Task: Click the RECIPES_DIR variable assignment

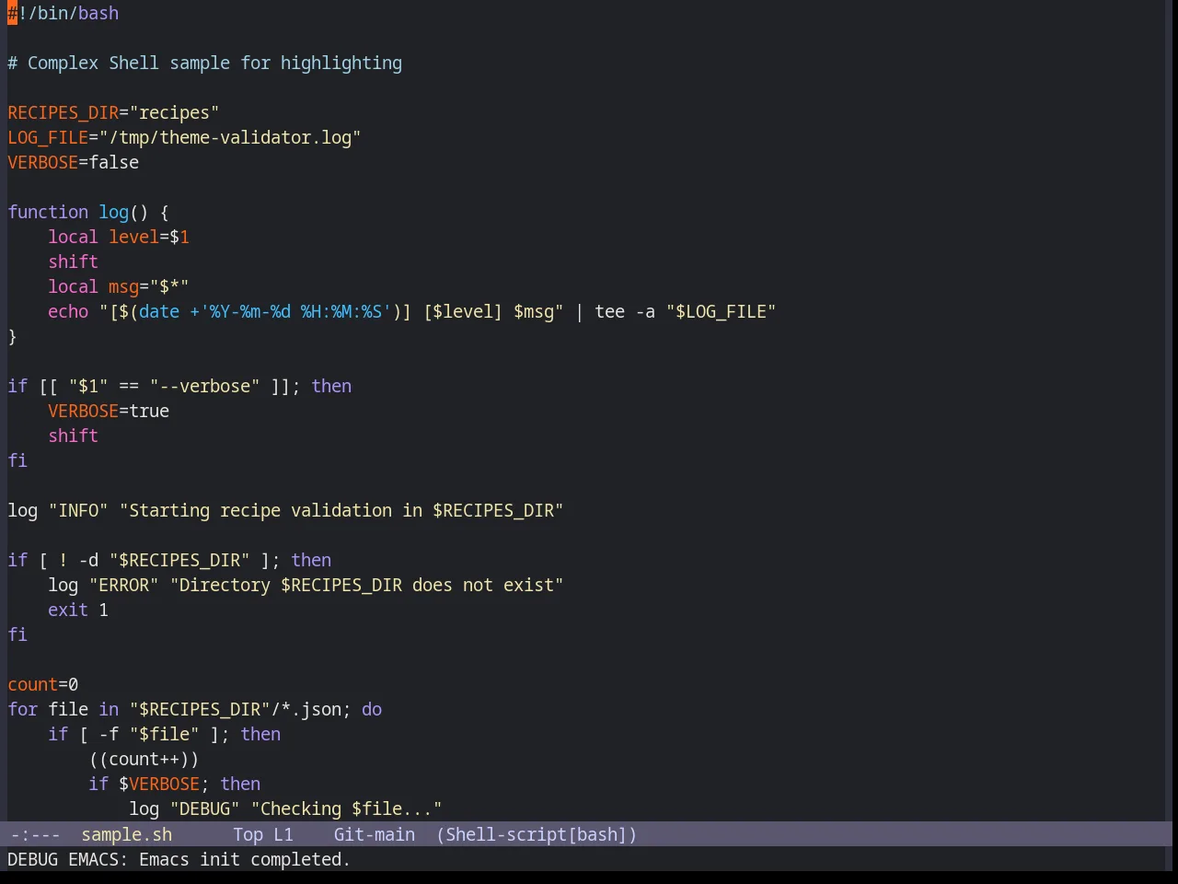Action: (113, 113)
